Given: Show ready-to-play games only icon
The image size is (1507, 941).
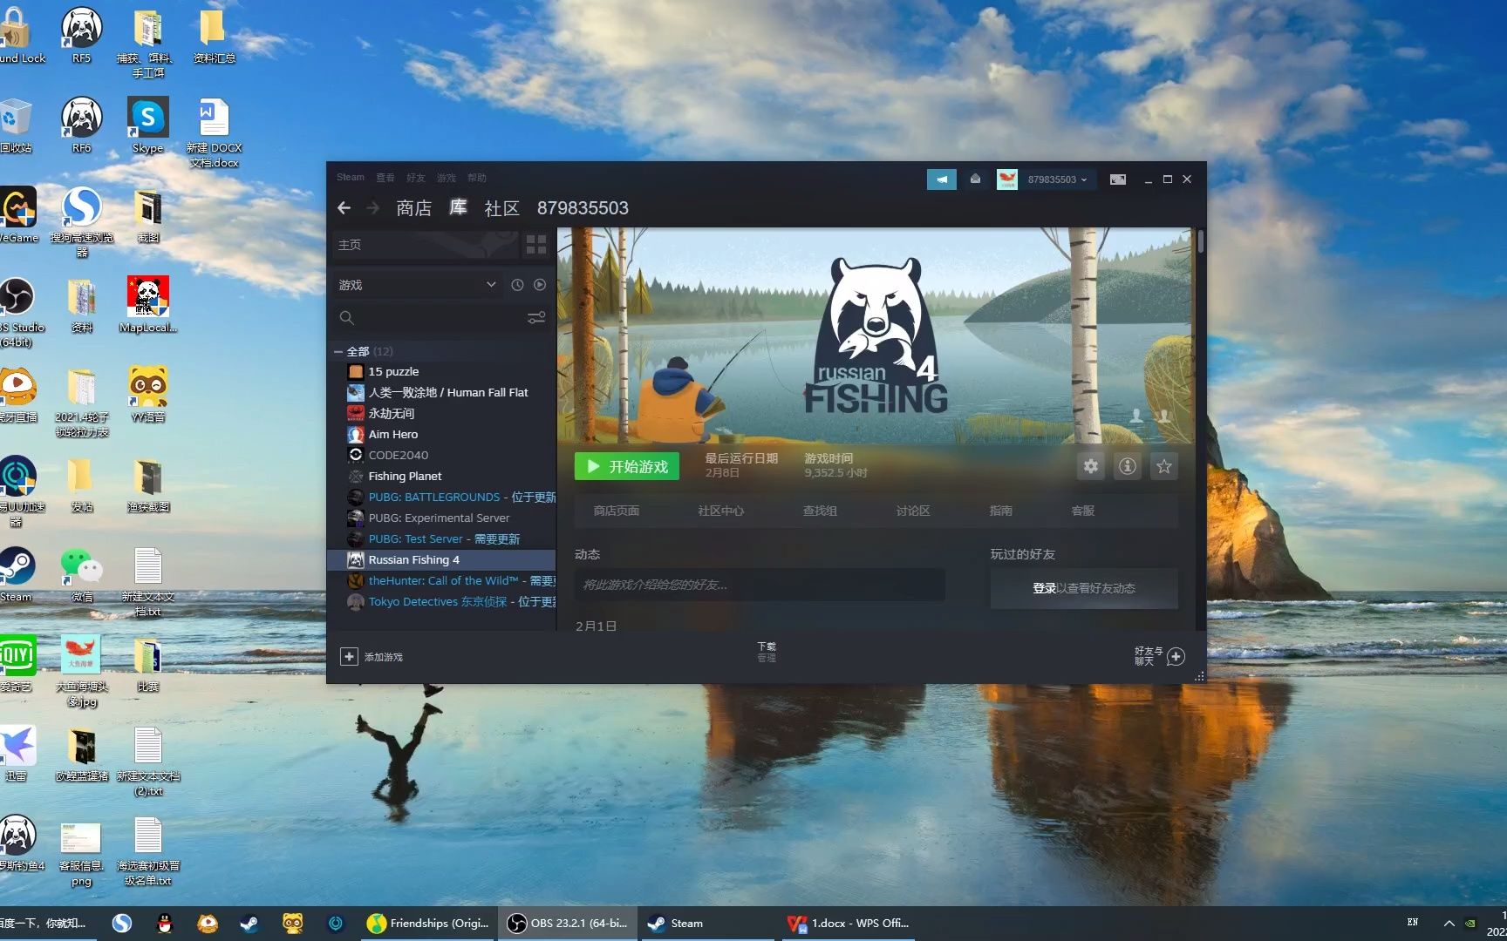Looking at the screenshot, I should coord(540,285).
